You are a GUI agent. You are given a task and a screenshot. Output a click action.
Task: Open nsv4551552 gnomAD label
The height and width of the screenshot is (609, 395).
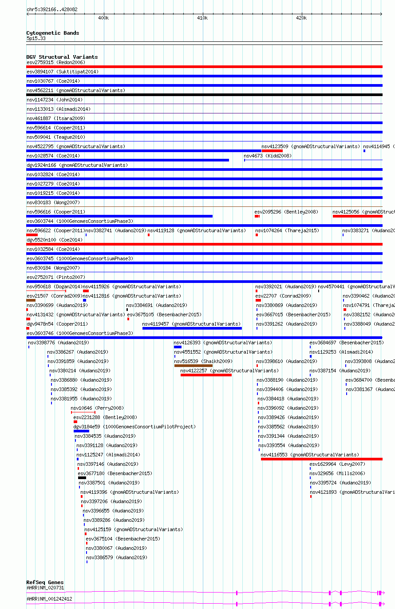(x=223, y=352)
